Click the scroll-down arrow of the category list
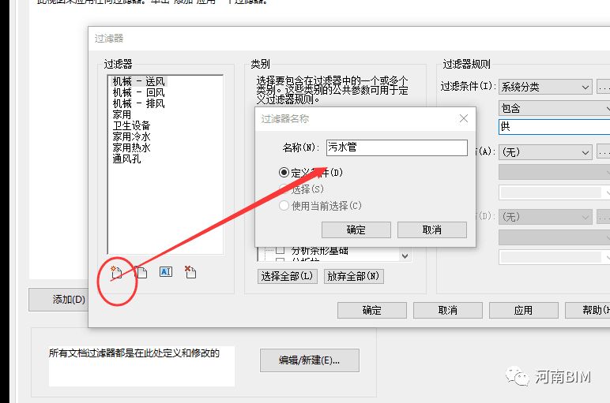 405,256
